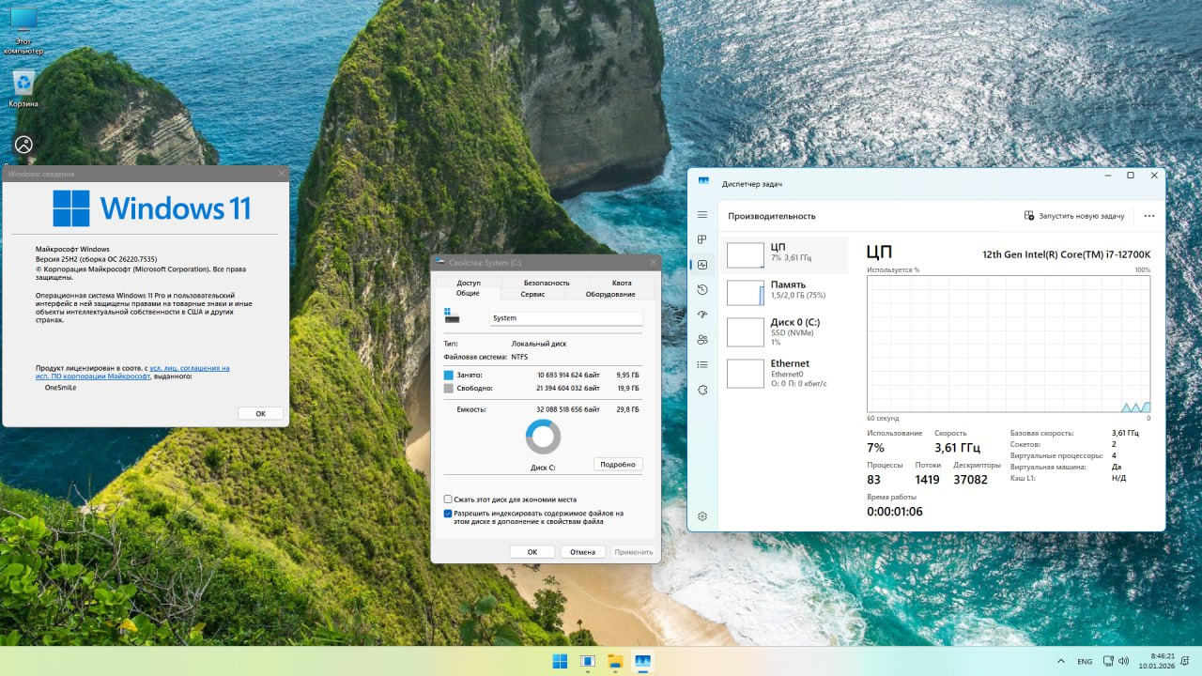Image resolution: width=1202 pixels, height=676 pixels.
Task: Open the Startup apps icon in Task Manager
Action: [702, 315]
